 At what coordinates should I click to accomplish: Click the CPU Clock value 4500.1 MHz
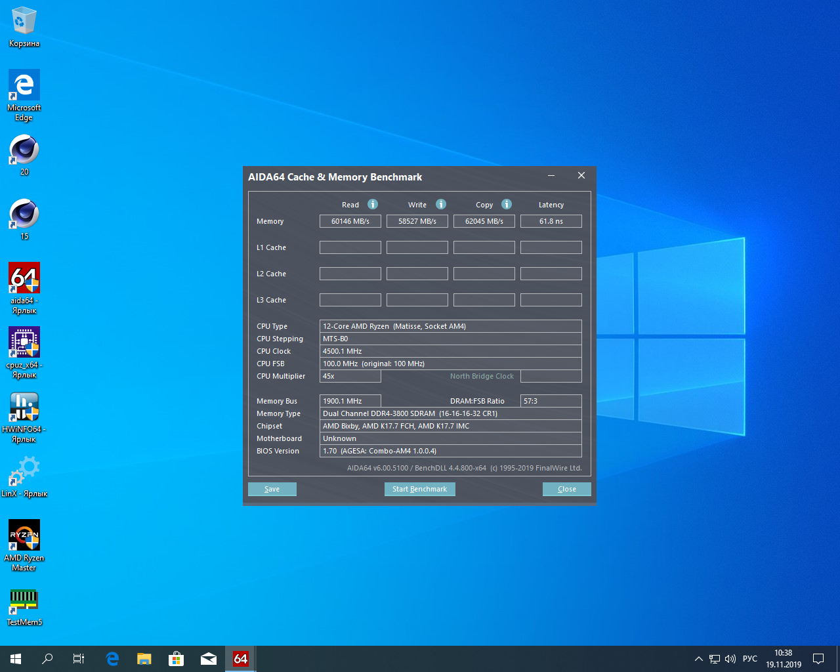coord(451,351)
